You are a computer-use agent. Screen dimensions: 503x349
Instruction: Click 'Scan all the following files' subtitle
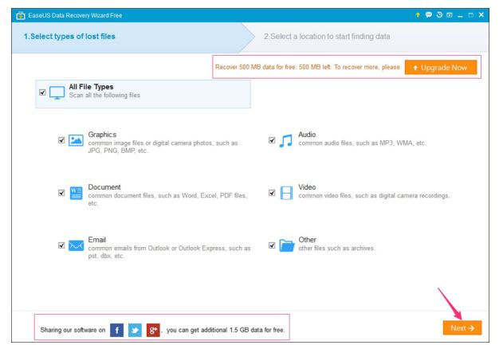(x=104, y=96)
